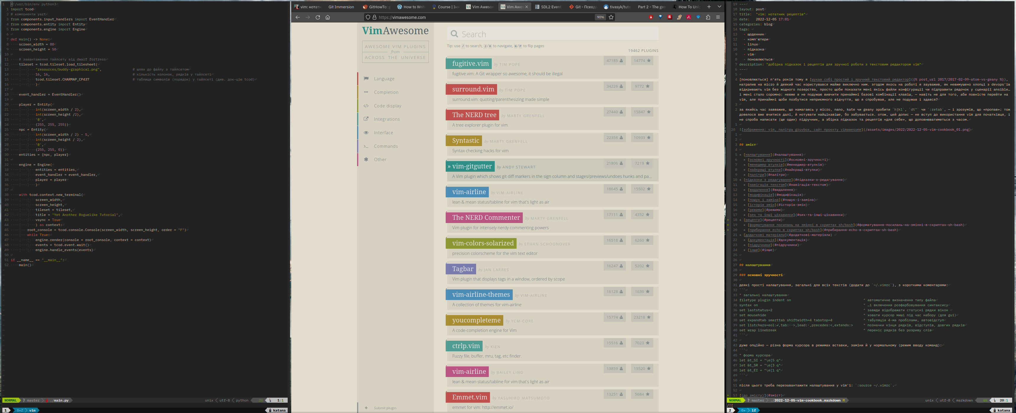The image size is (1016, 413).
Task: Click the Language flag icon in sidebar
Action: coord(366,78)
